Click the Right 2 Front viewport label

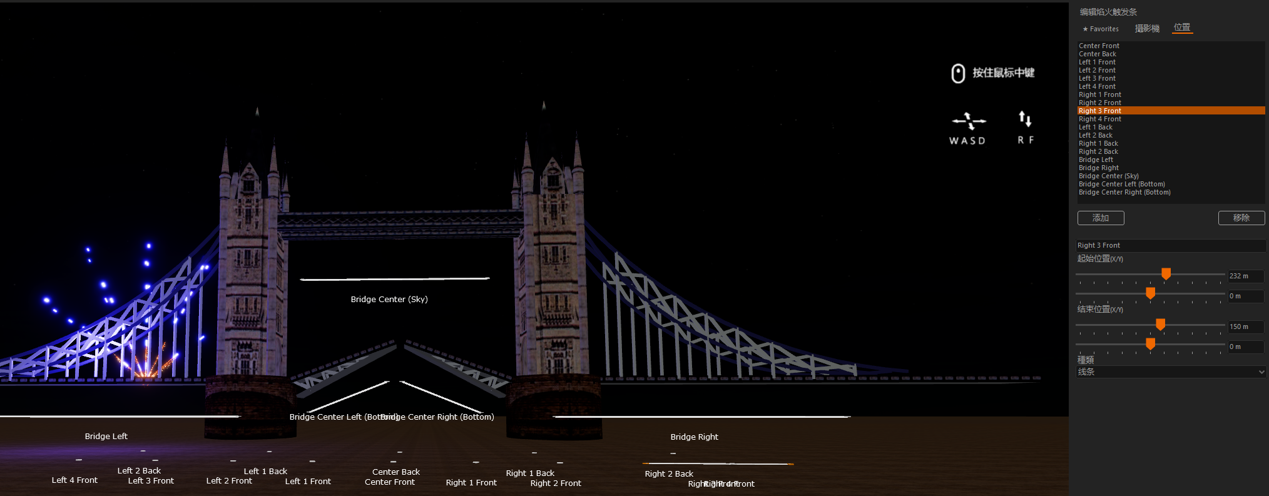click(556, 483)
